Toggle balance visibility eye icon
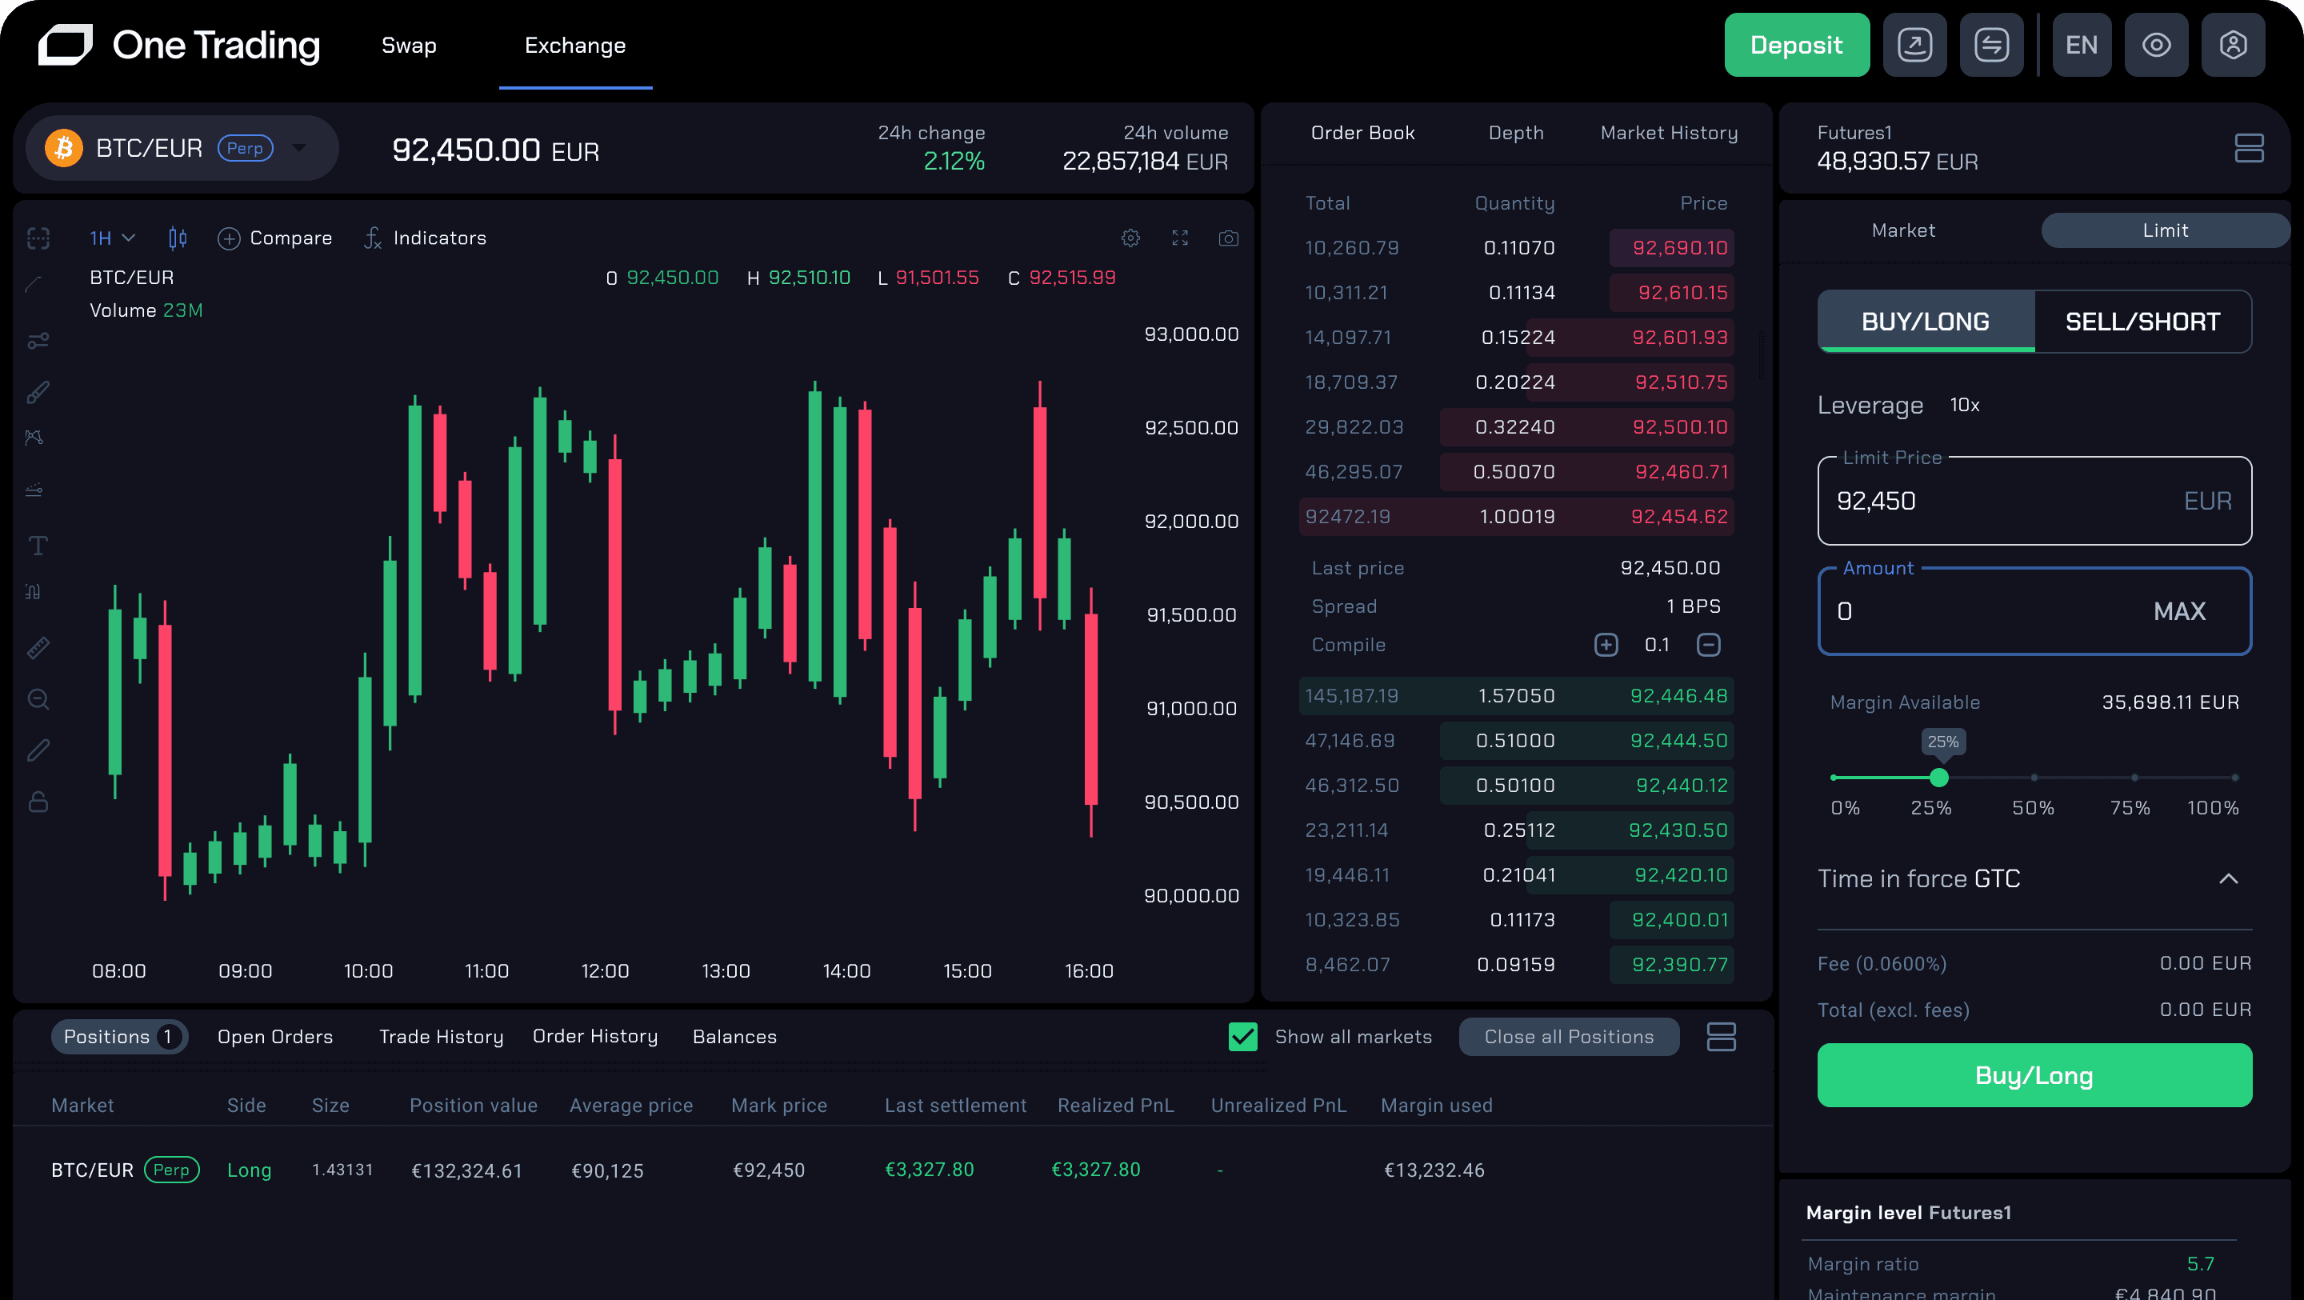 click(x=2155, y=45)
